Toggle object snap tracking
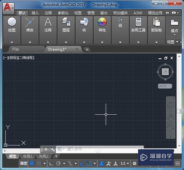 pyautogui.click(x=82, y=163)
